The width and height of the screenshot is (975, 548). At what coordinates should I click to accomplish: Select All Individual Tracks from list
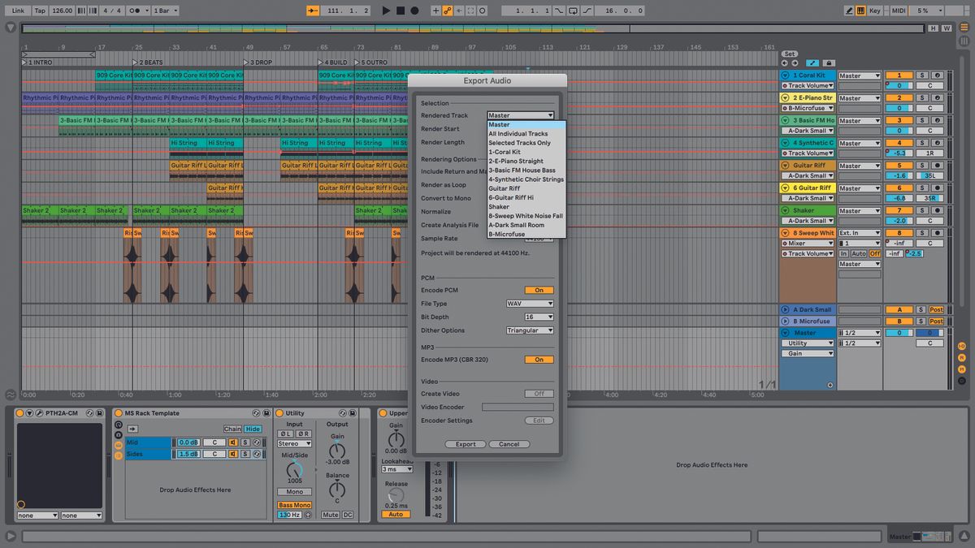(518, 134)
